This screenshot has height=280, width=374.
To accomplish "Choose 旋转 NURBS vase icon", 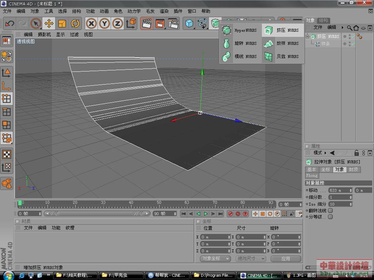I will [226, 44].
